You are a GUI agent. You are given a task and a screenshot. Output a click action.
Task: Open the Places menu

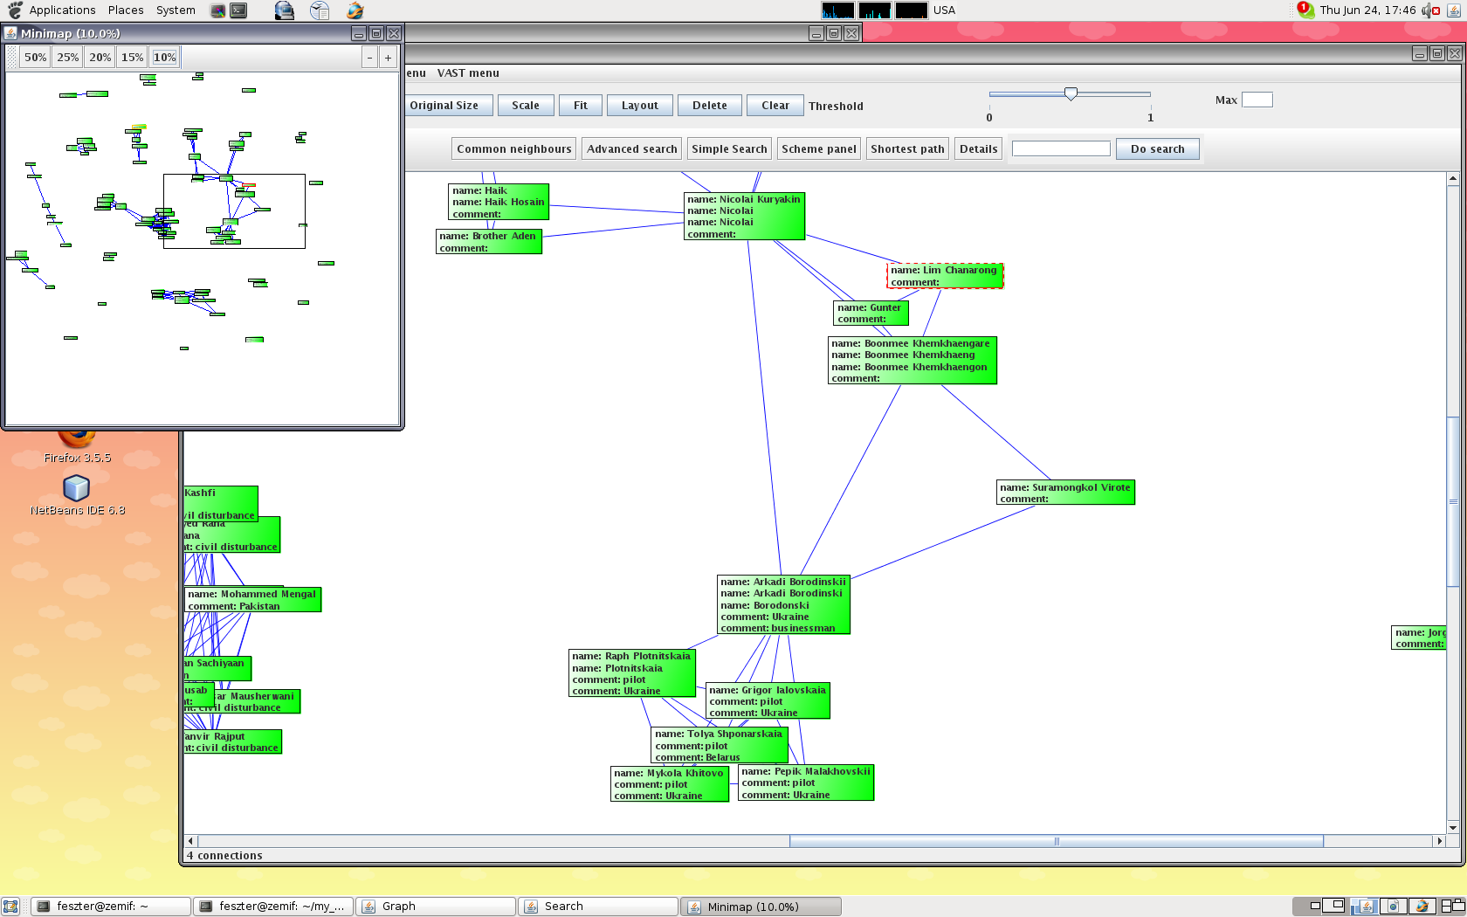pos(126,10)
